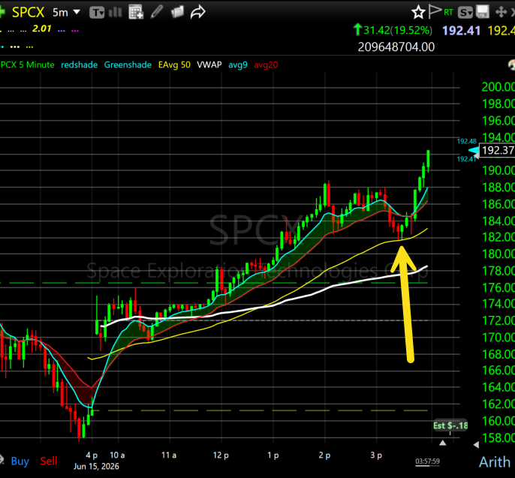Open the T template dropdown in the toolbar
Image resolution: width=515 pixels, height=478 pixels.
pos(97,13)
